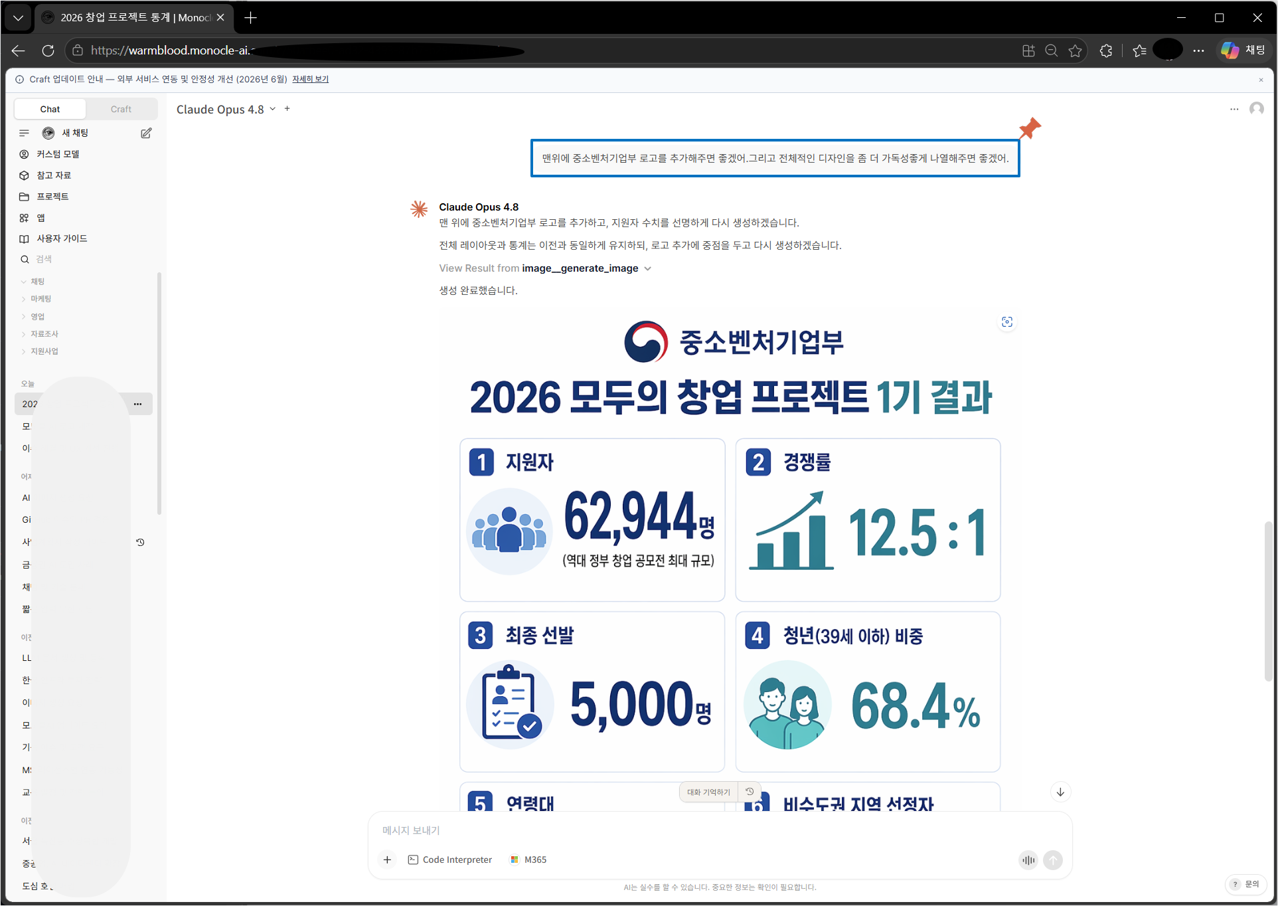The image size is (1278, 906).
Task: Open more options for today's chat
Action: point(137,404)
